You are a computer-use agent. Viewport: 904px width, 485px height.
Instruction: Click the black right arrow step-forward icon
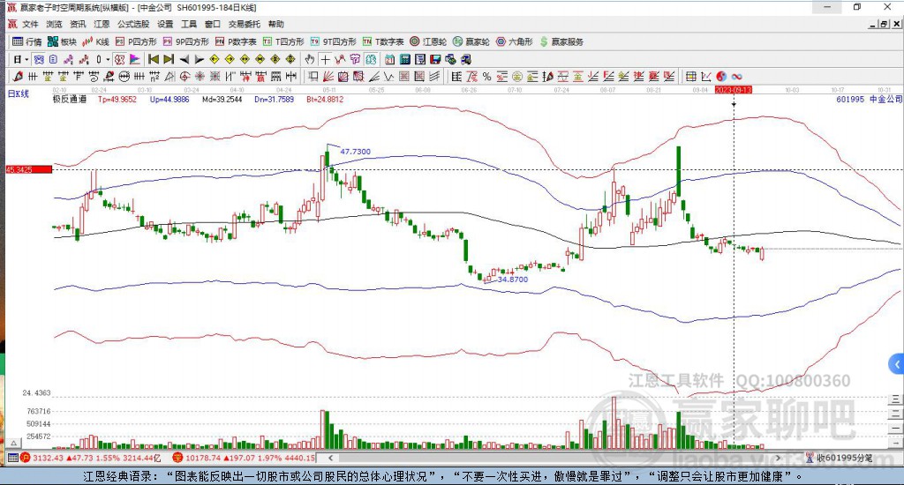pyautogui.click(x=200, y=59)
